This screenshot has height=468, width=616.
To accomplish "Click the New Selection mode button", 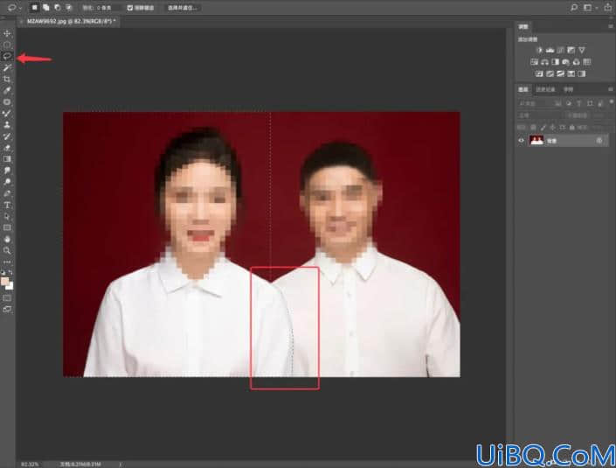I will click(x=35, y=8).
